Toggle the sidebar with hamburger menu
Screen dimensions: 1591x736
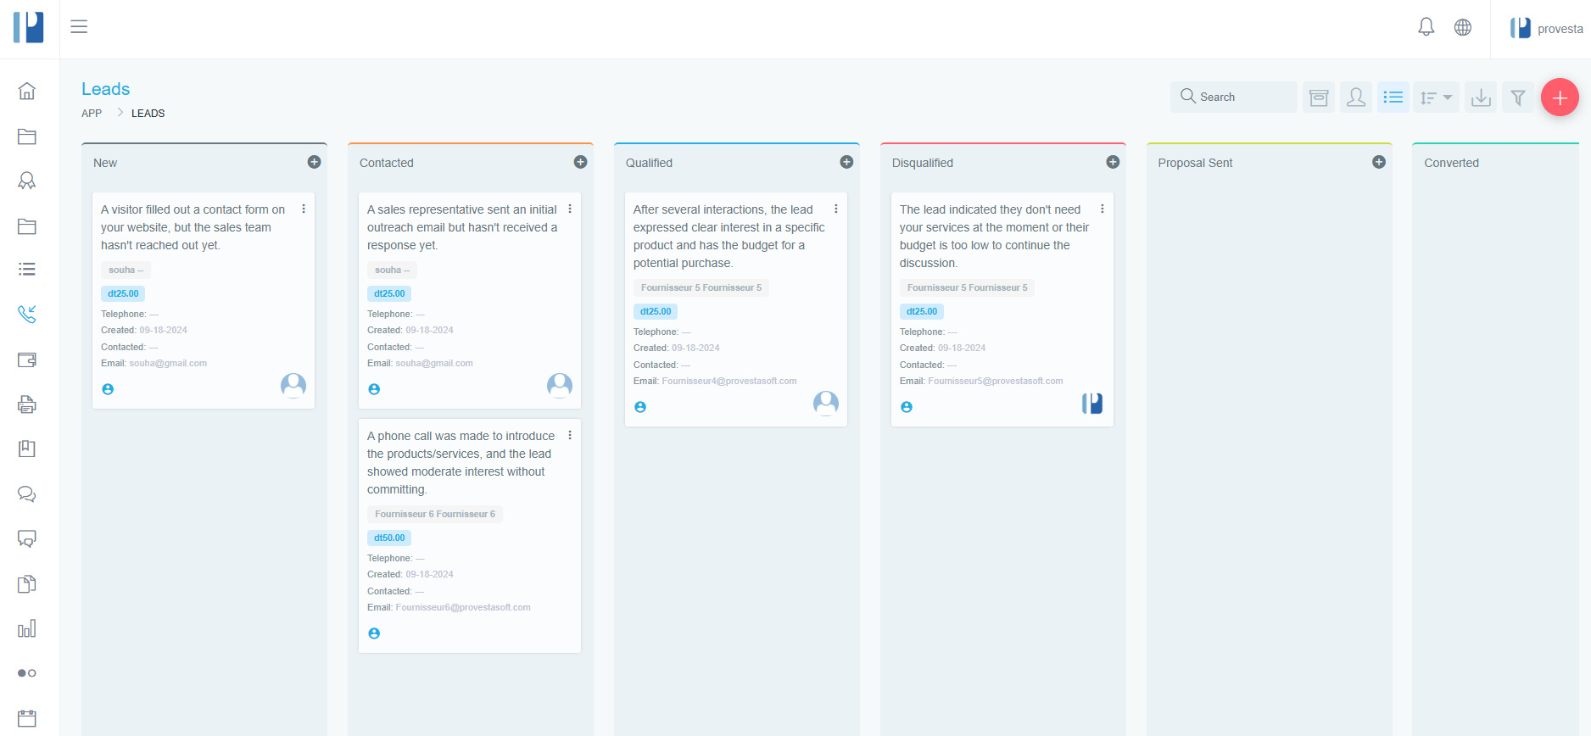(79, 26)
